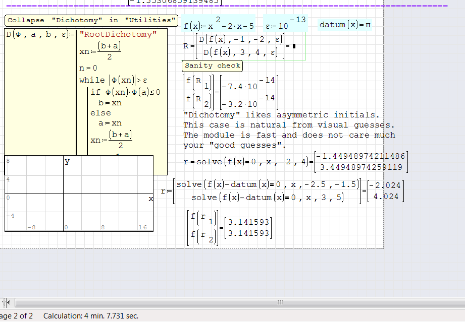
Task: Click the Calculation time in the status bar
Action: tap(91, 316)
